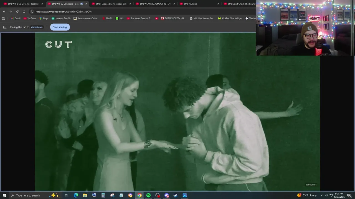This screenshot has width=355, height=199.
Task: Launch Microsoft Edge from taskbar
Action: point(76,195)
